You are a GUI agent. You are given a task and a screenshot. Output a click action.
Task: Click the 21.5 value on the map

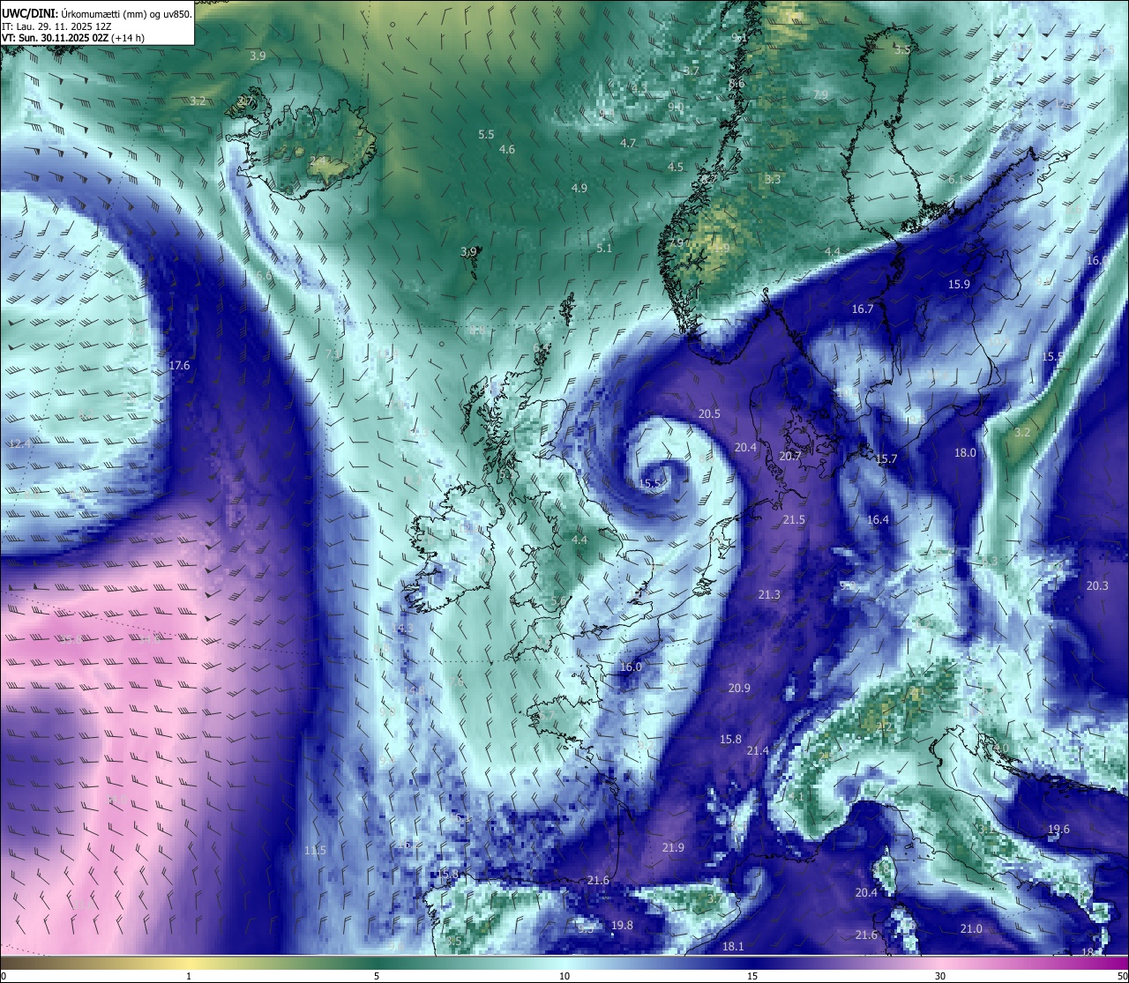click(x=794, y=520)
